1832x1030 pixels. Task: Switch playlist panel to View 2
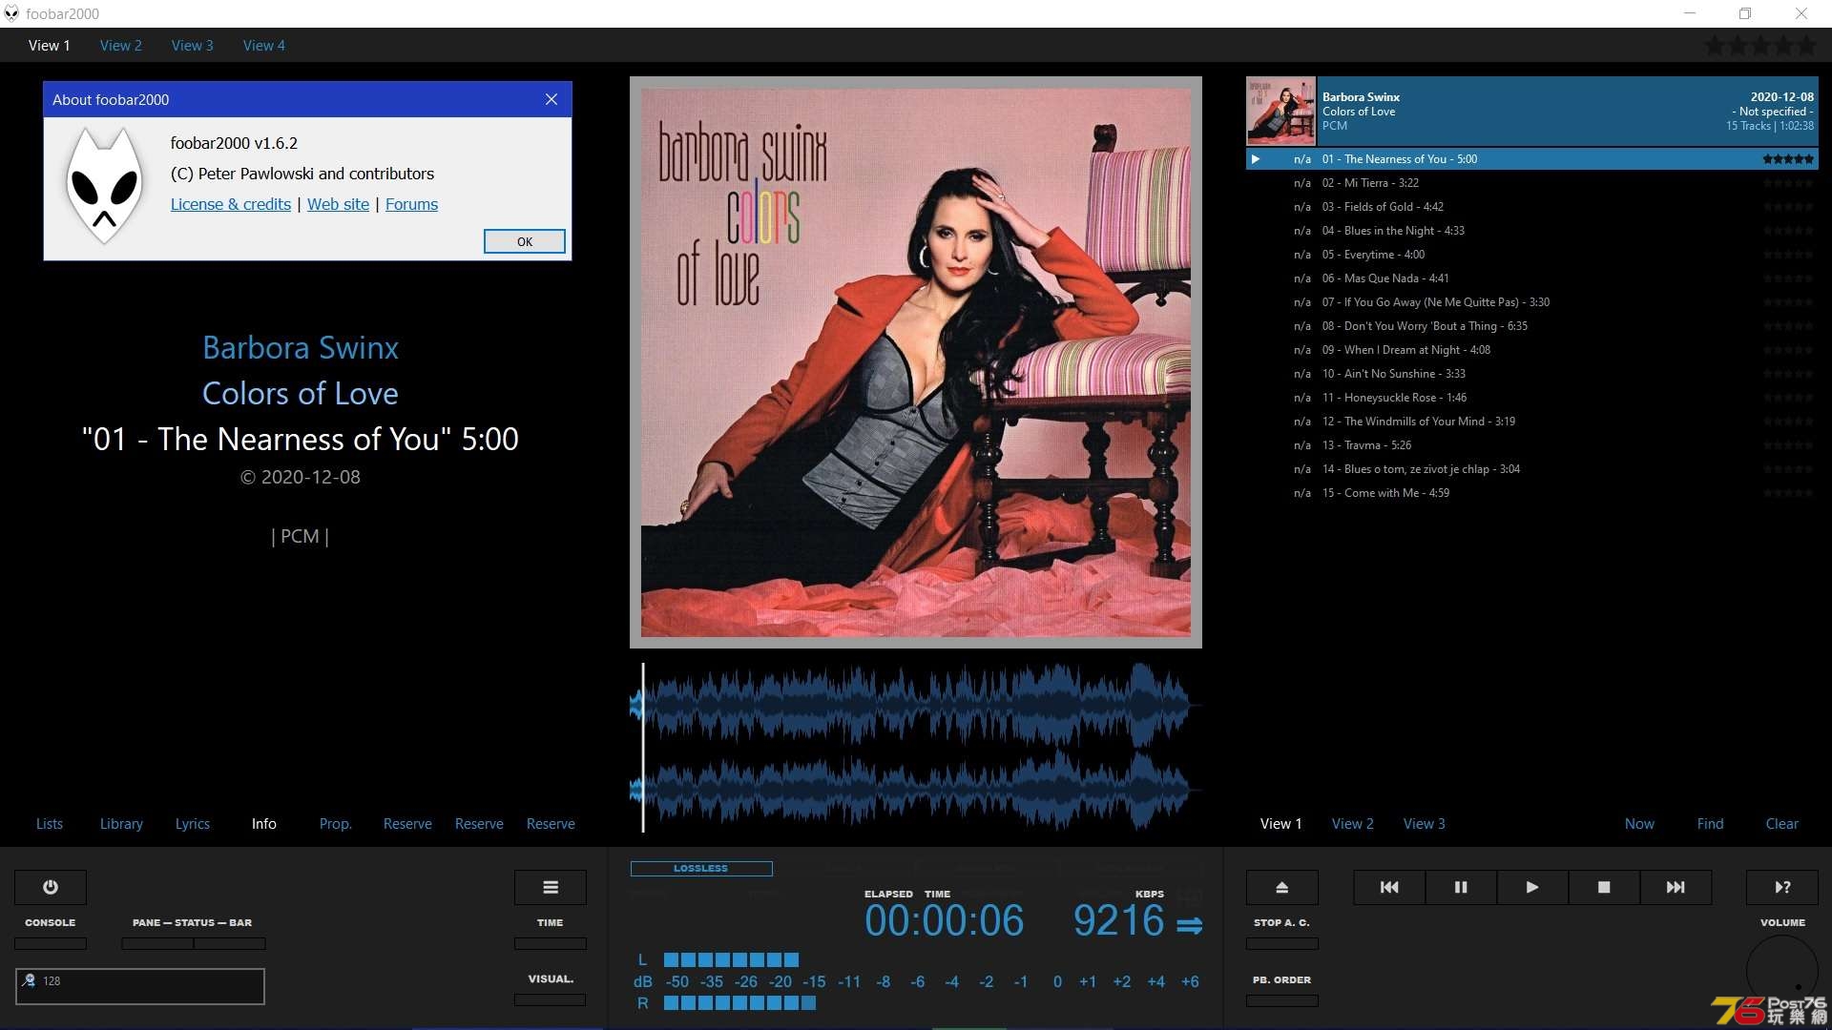(x=1353, y=824)
